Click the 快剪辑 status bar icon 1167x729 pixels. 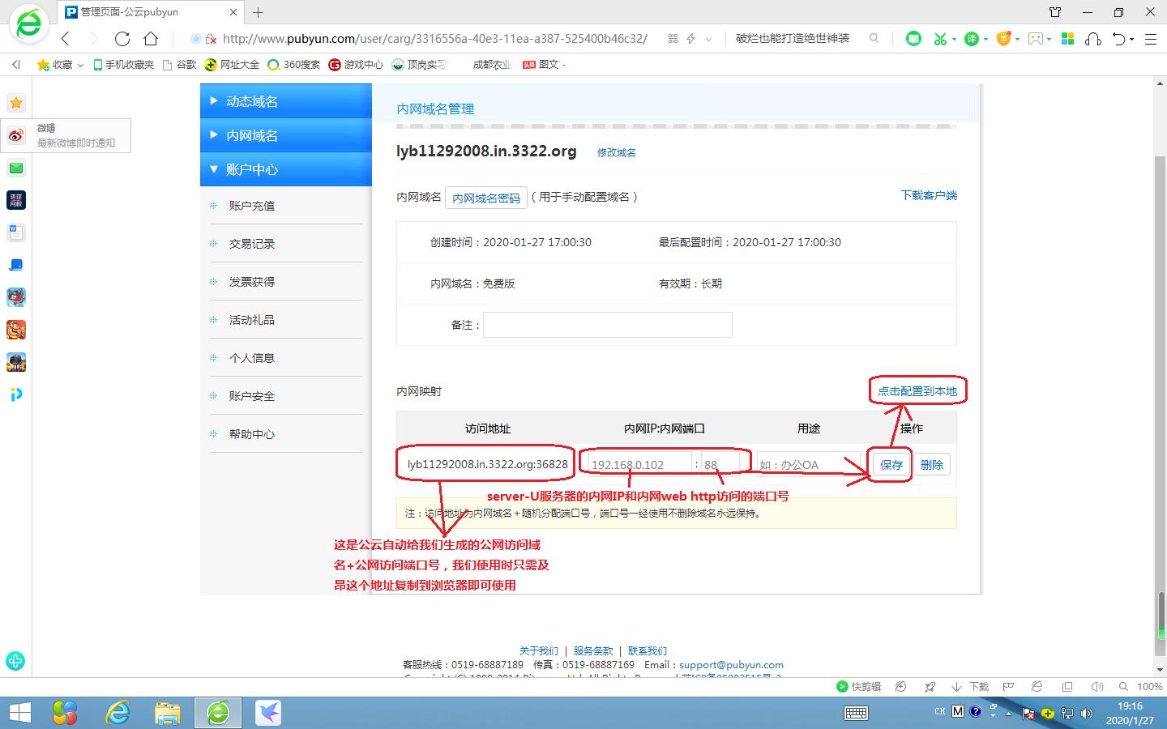[861, 686]
